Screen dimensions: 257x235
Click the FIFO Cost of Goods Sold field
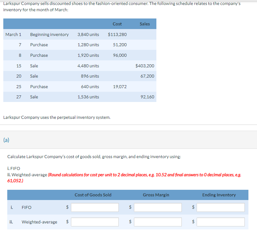click(x=95, y=207)
